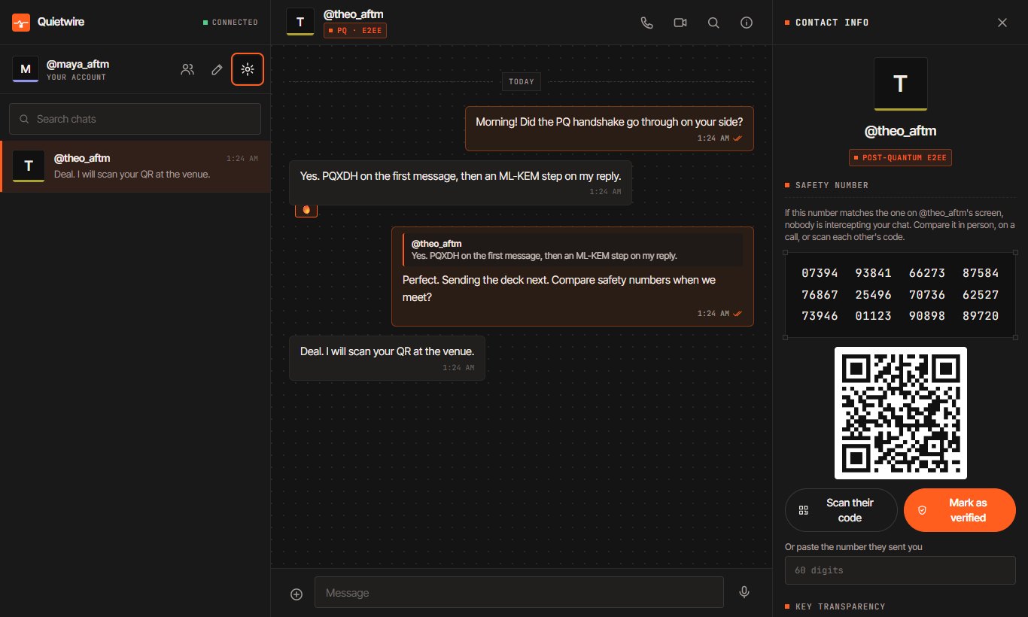Click the CONNECTED status indicator

tap(230, 23)
